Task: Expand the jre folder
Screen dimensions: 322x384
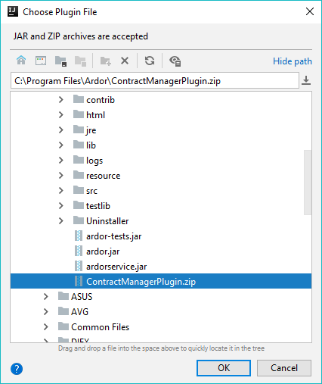Action: 60,130
